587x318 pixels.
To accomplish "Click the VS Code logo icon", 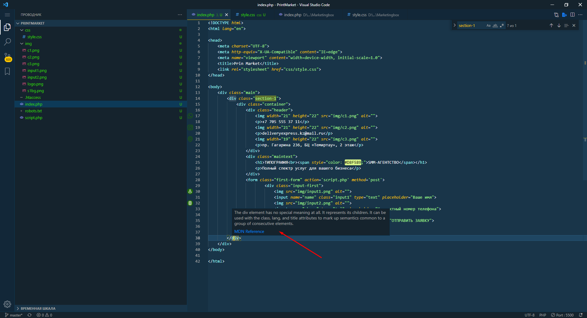I will [6, 5].
